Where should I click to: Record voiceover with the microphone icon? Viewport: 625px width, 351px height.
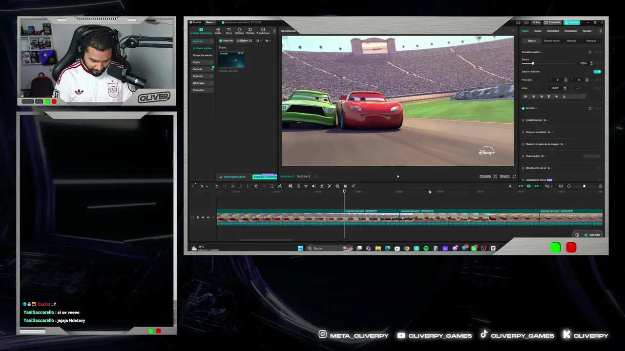tap(510, 186)
